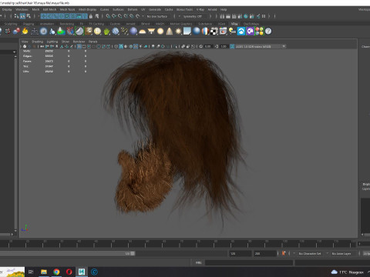Click the viewport gamma value field
The width and height of the screenshot is (370, 277).
tap(224, 46)
